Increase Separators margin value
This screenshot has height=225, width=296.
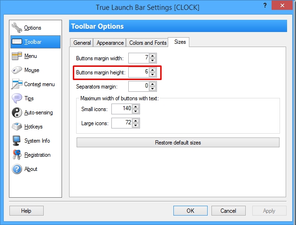click(x=152, y=84)
